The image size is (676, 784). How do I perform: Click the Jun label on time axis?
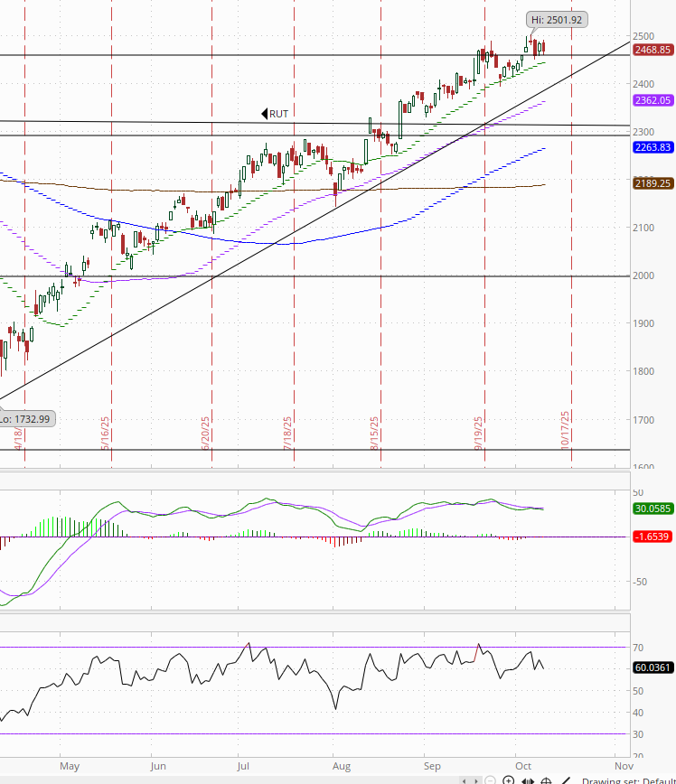tap(158, 766)
